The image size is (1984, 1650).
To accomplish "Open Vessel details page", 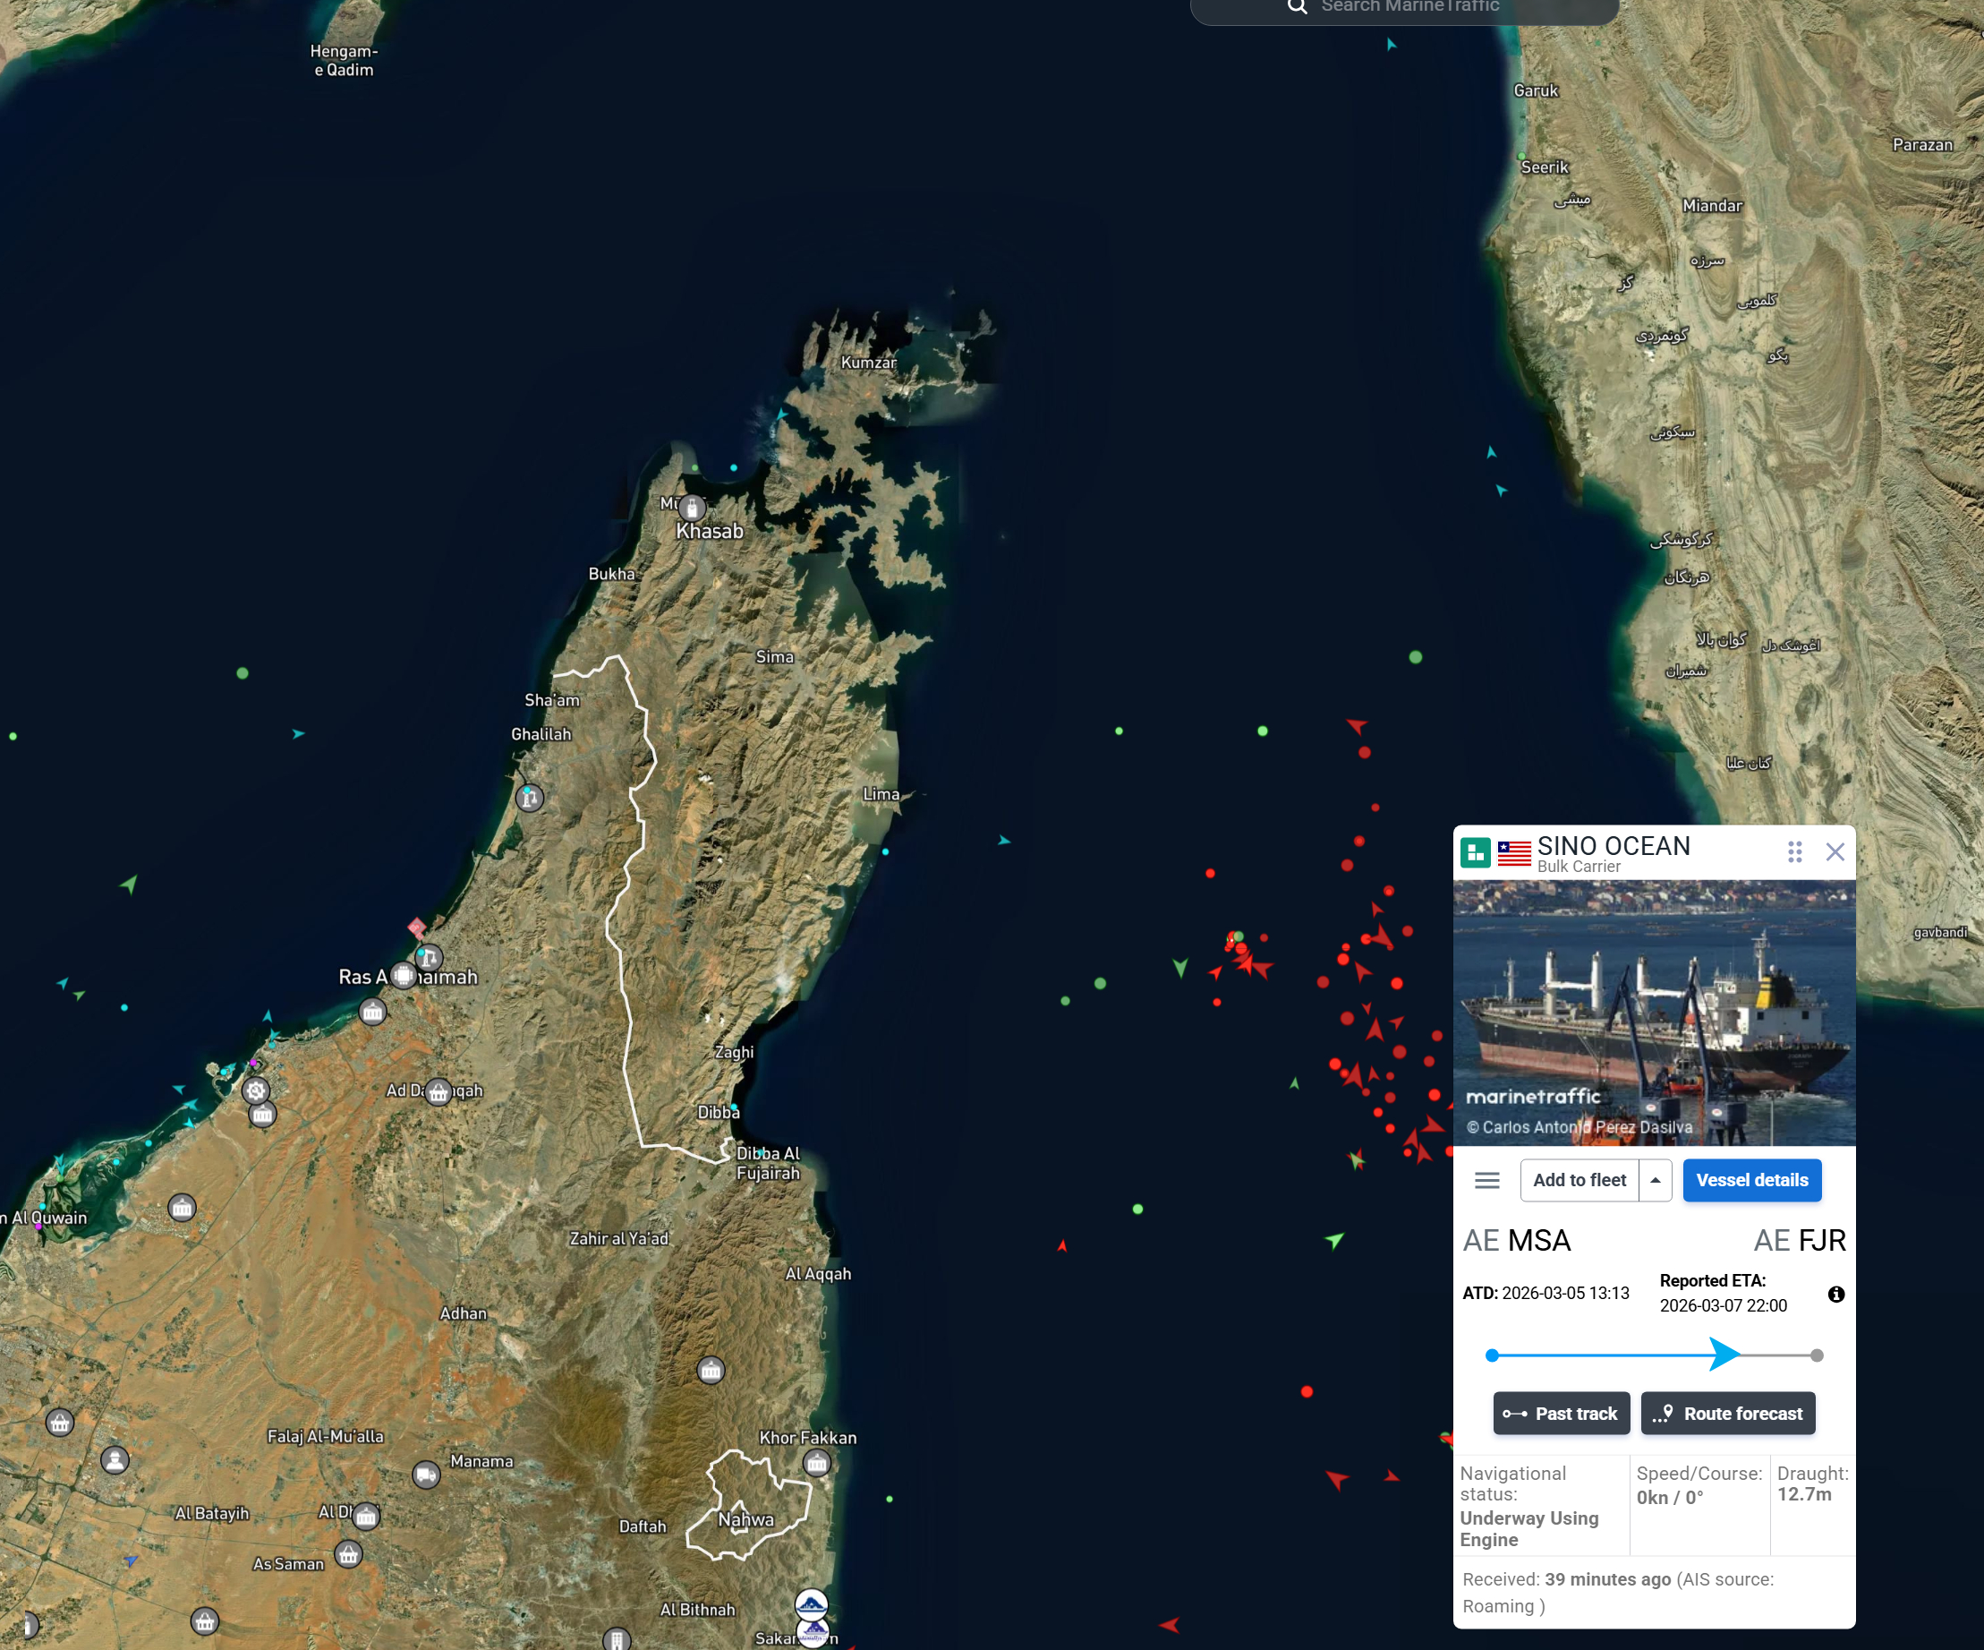I will point(1751,1179).
